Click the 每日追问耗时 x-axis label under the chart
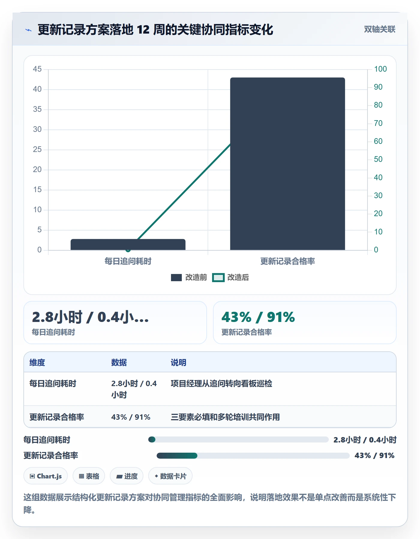The width and height of the screenshot is (420, 539). pyautogui.click(x=128, y=261)
